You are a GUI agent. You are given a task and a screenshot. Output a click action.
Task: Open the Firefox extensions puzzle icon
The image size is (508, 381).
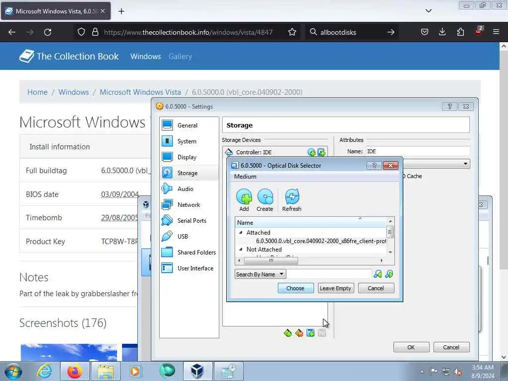(x=460, y=32)
